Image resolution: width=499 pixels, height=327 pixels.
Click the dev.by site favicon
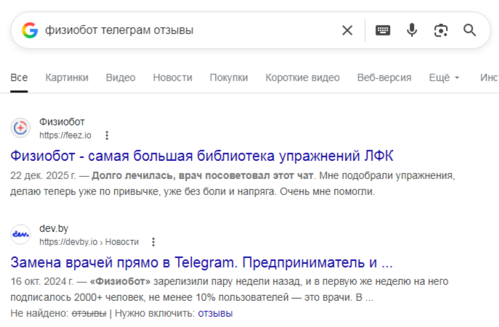pyautogui.click(x=20, y=235)
